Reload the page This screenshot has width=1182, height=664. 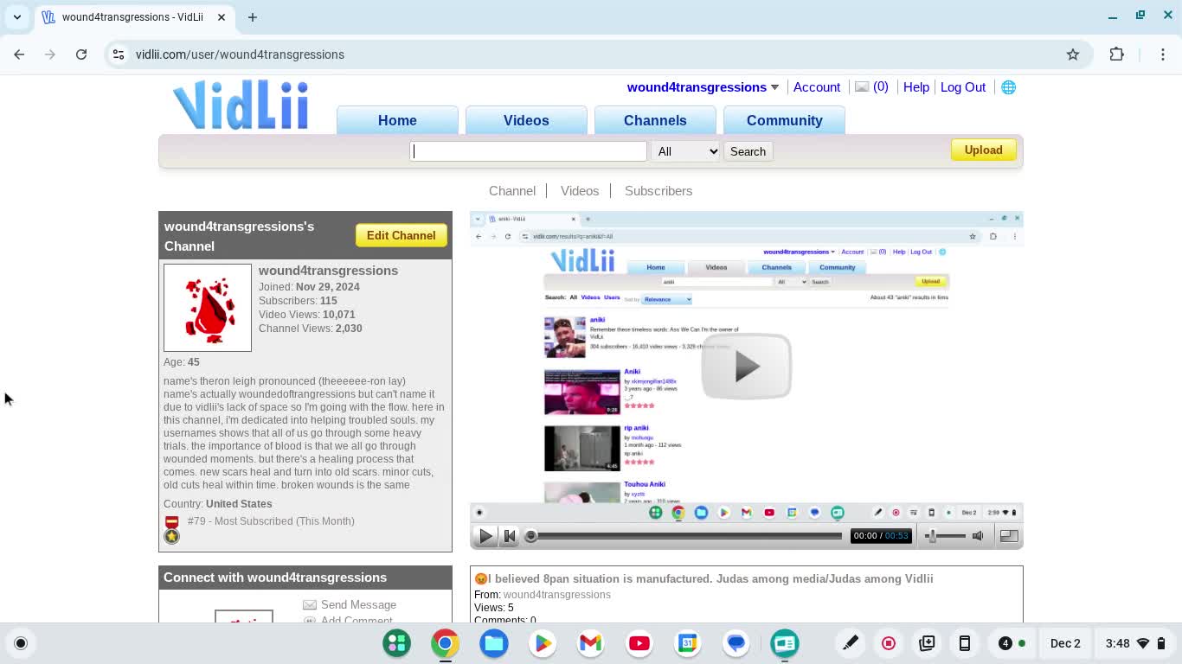click(81, 54)
